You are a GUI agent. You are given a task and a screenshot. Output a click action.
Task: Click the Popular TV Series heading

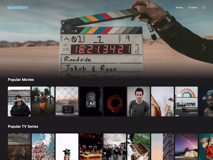(x=23, y=126)
